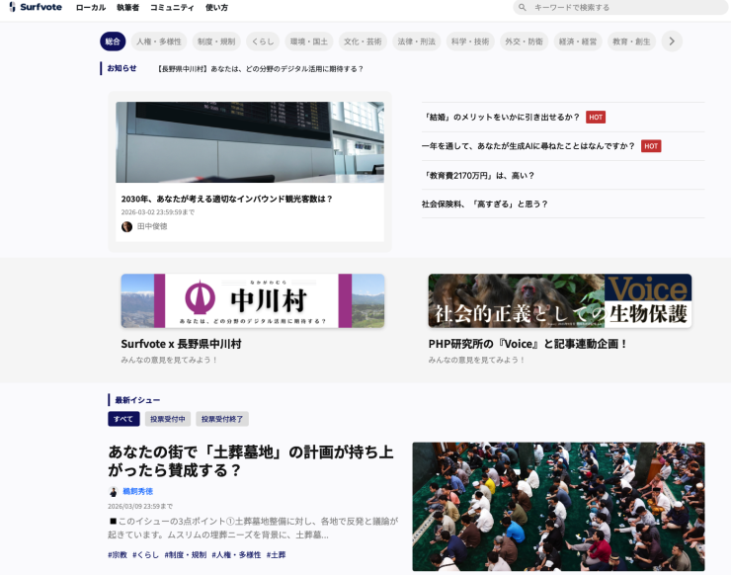Select the くらし category tab

tap(263, 41)
